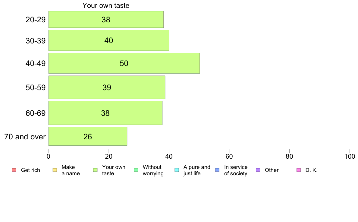Click the 70 and over axis label

tap(25, 137)
